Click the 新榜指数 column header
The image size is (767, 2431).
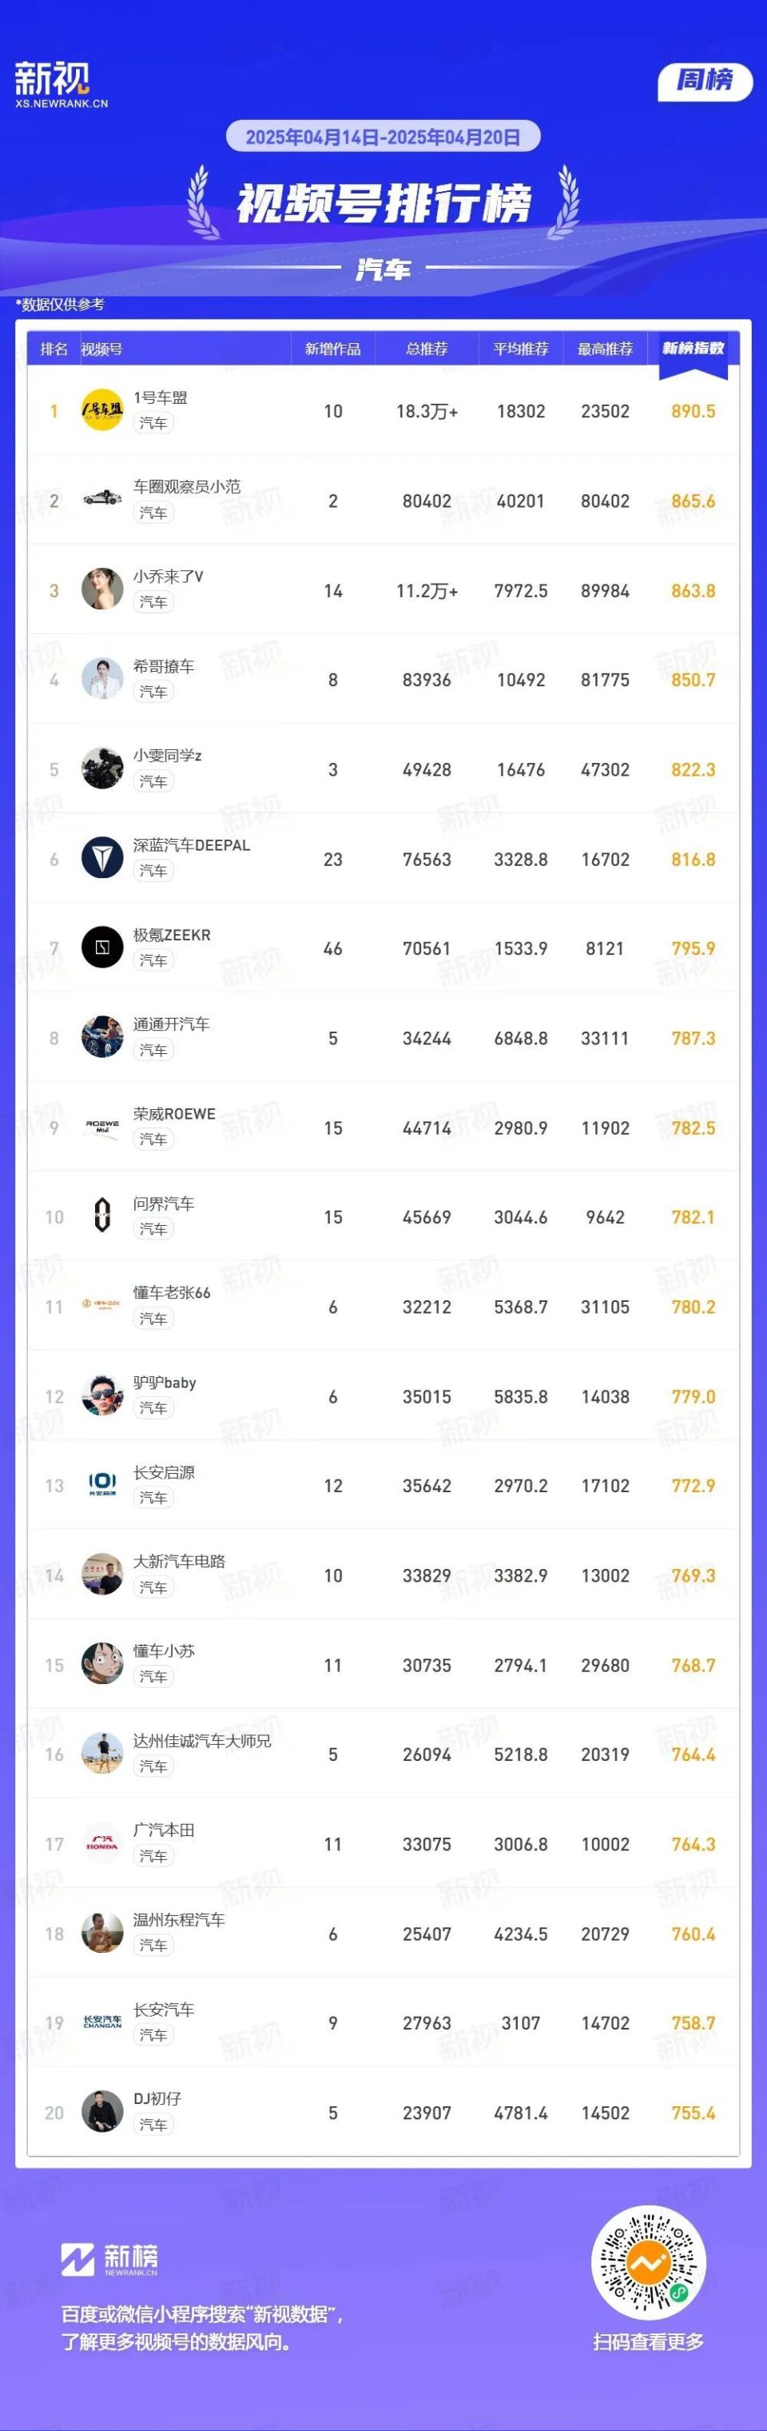[x=693, y=348]
